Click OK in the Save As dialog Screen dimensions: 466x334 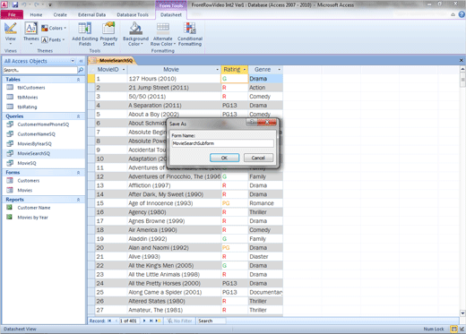(224, 158)
